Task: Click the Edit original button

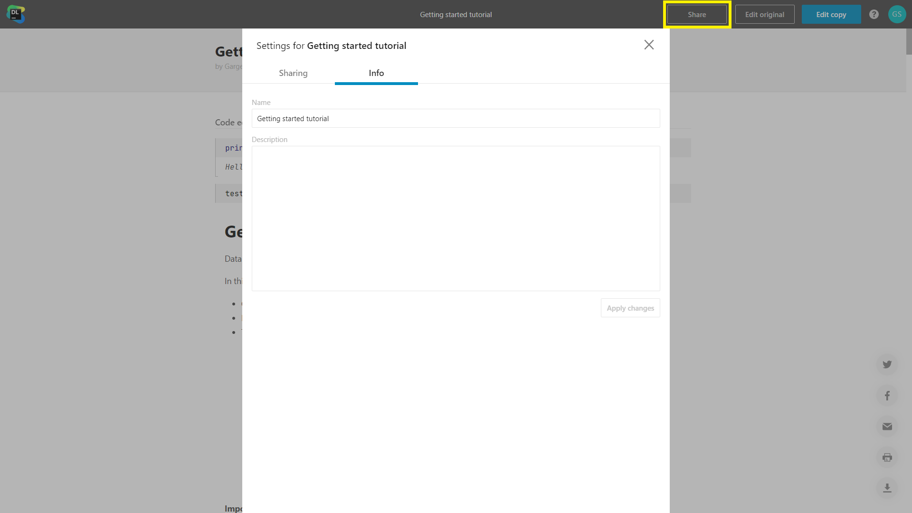Action: tap(764, 14)
